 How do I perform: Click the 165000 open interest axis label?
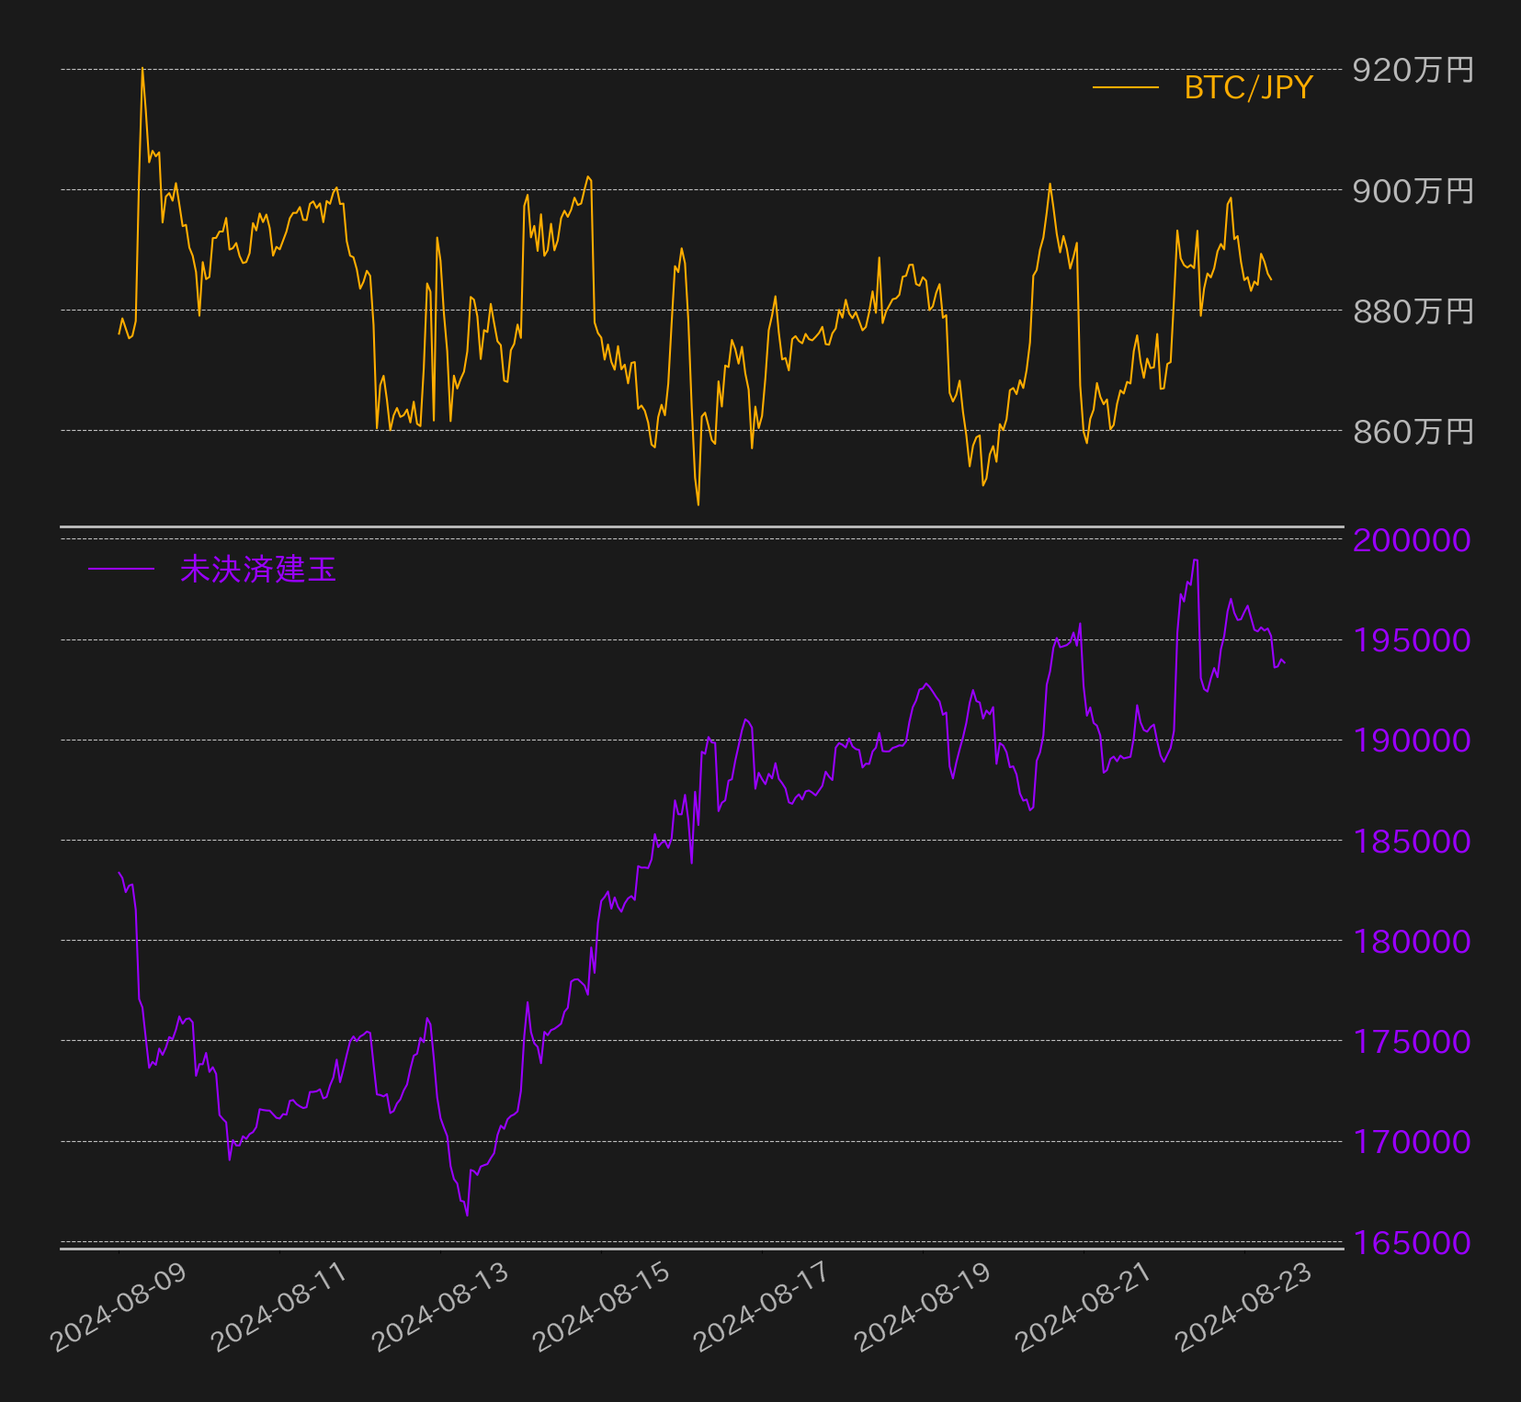click(x=1413, y=1243)
